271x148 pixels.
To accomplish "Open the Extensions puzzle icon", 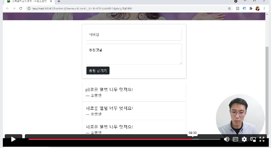I will point(251,8).
